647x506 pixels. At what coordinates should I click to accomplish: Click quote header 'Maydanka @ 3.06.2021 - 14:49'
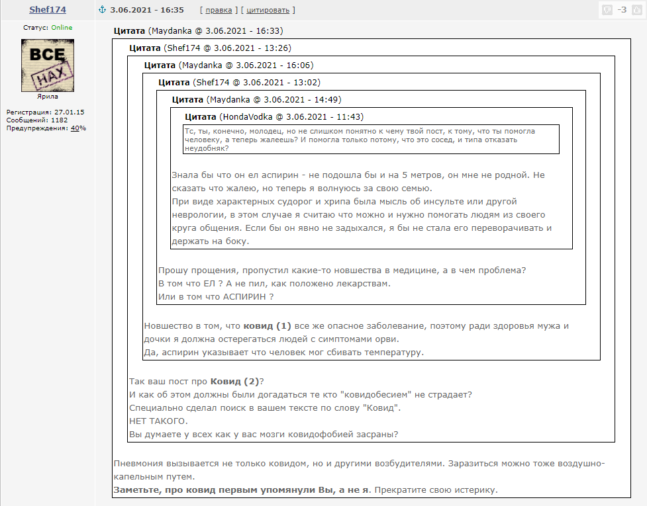(x=275, y=100)
